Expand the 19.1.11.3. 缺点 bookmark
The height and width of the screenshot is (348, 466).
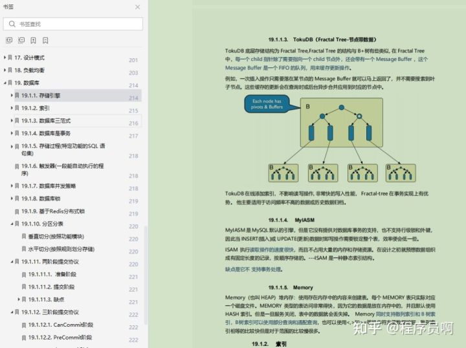pos(19,299)
